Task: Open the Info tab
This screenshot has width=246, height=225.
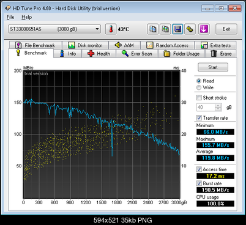Action: (67, 54)
